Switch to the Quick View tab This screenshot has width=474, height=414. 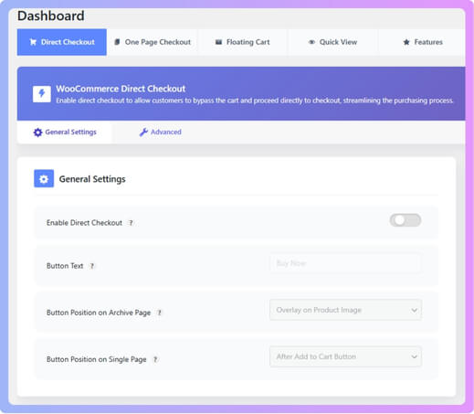point(332,42)
